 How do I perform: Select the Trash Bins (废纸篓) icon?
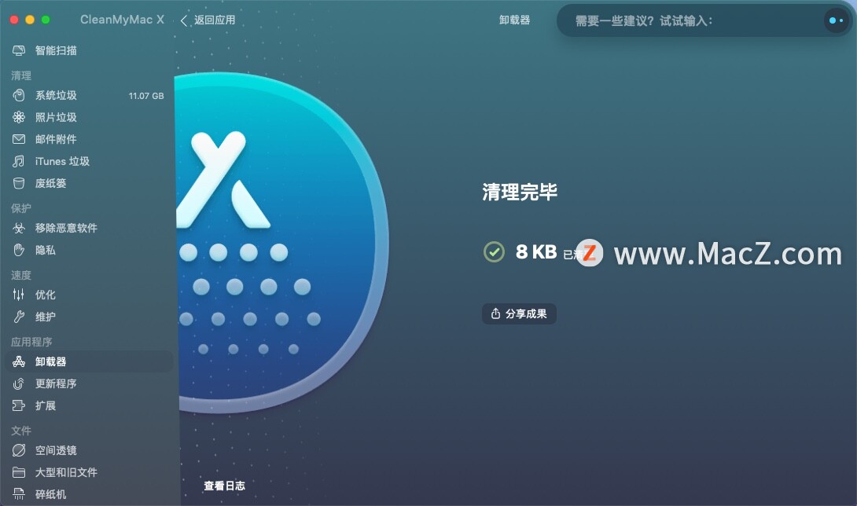click(x=19, y=183)
